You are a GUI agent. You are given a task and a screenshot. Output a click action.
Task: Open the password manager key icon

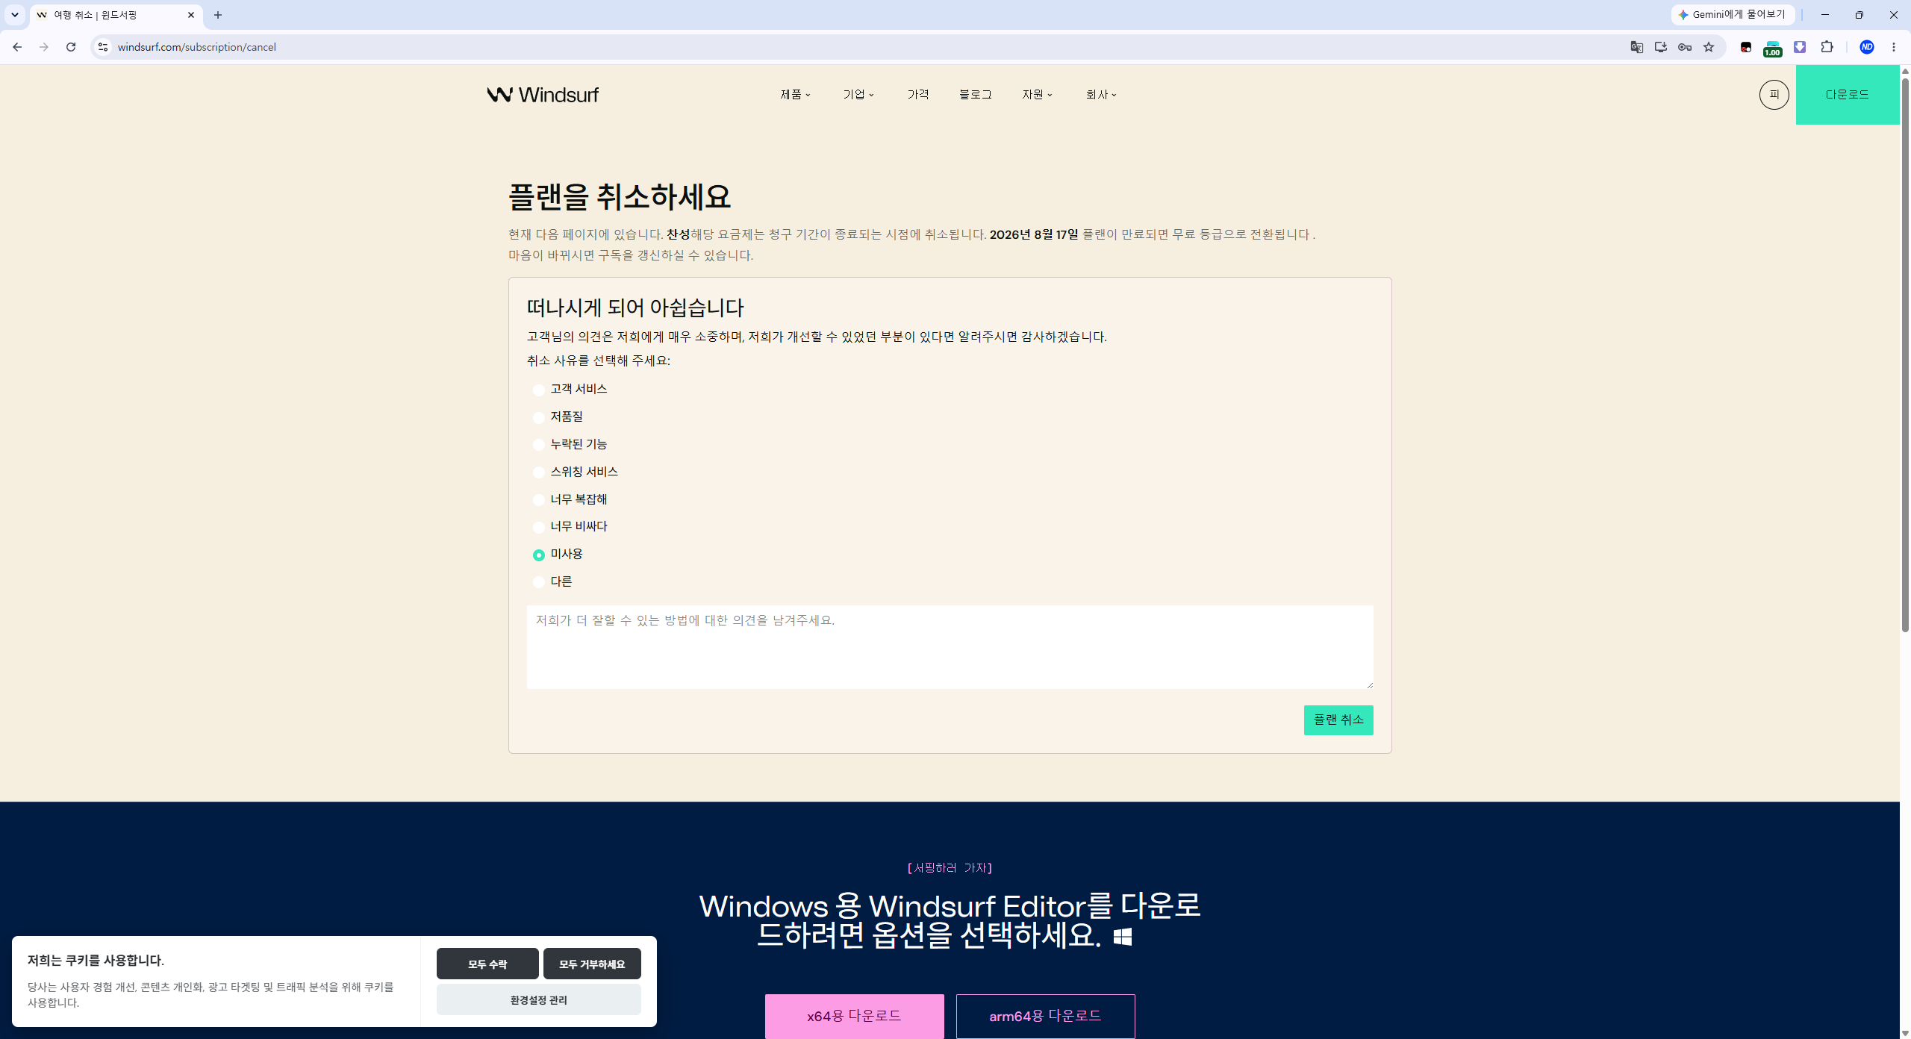1685,47
